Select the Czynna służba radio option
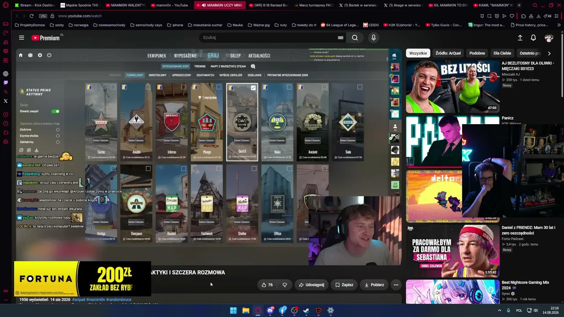The width and height of the screenshot is (564, 317). point(58,136)
